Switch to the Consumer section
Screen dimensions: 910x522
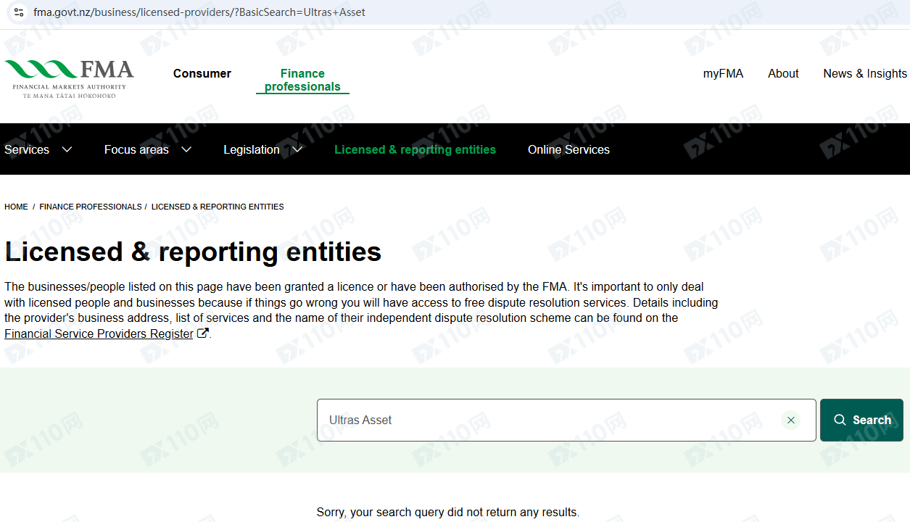[x=202, y=74]
